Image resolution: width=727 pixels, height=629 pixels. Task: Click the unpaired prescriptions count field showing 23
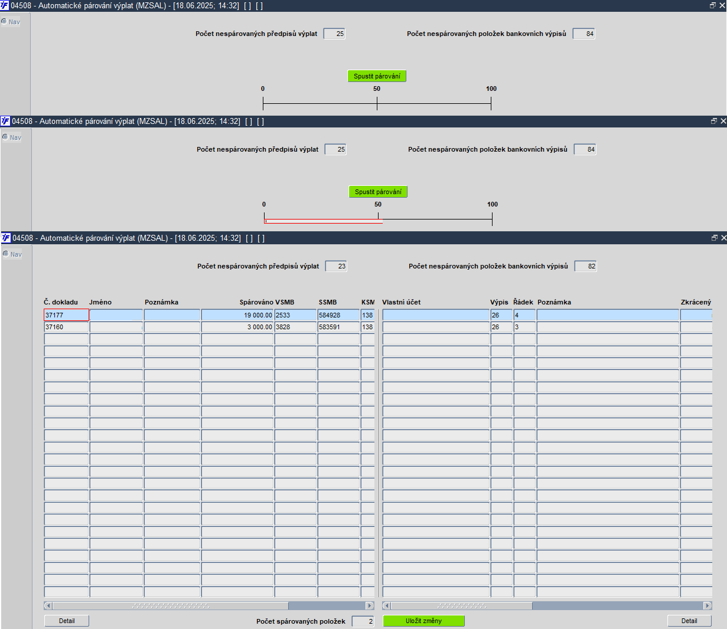point(336,266)
